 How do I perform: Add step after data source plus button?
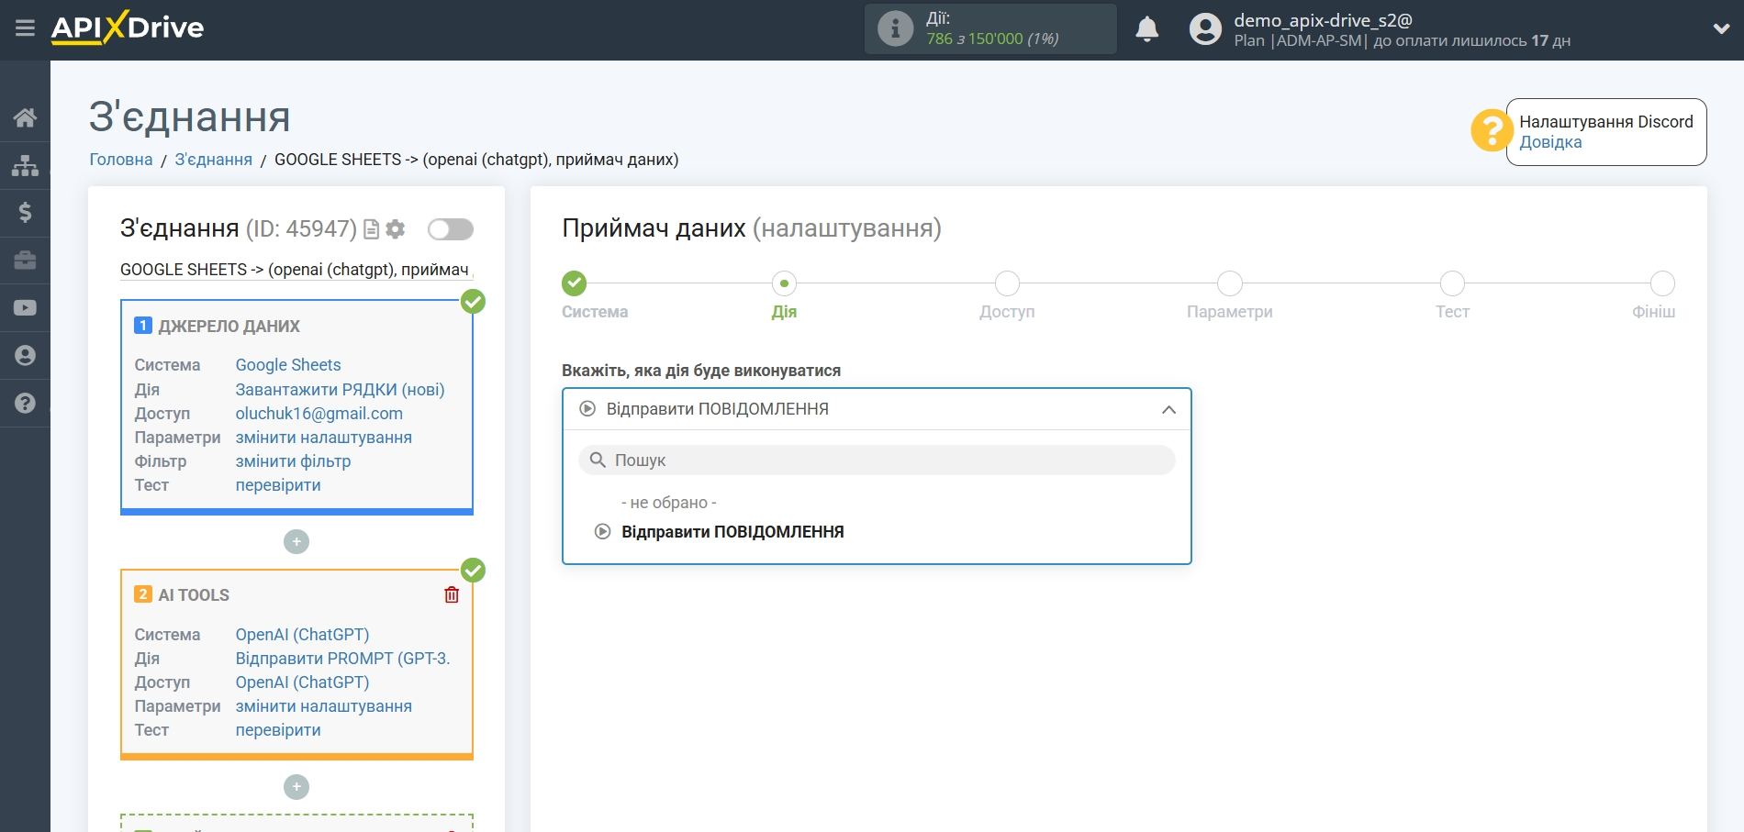[296, 542]
